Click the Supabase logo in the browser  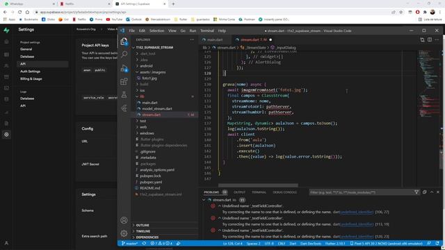pyautogui.click(x=6, y=30)
